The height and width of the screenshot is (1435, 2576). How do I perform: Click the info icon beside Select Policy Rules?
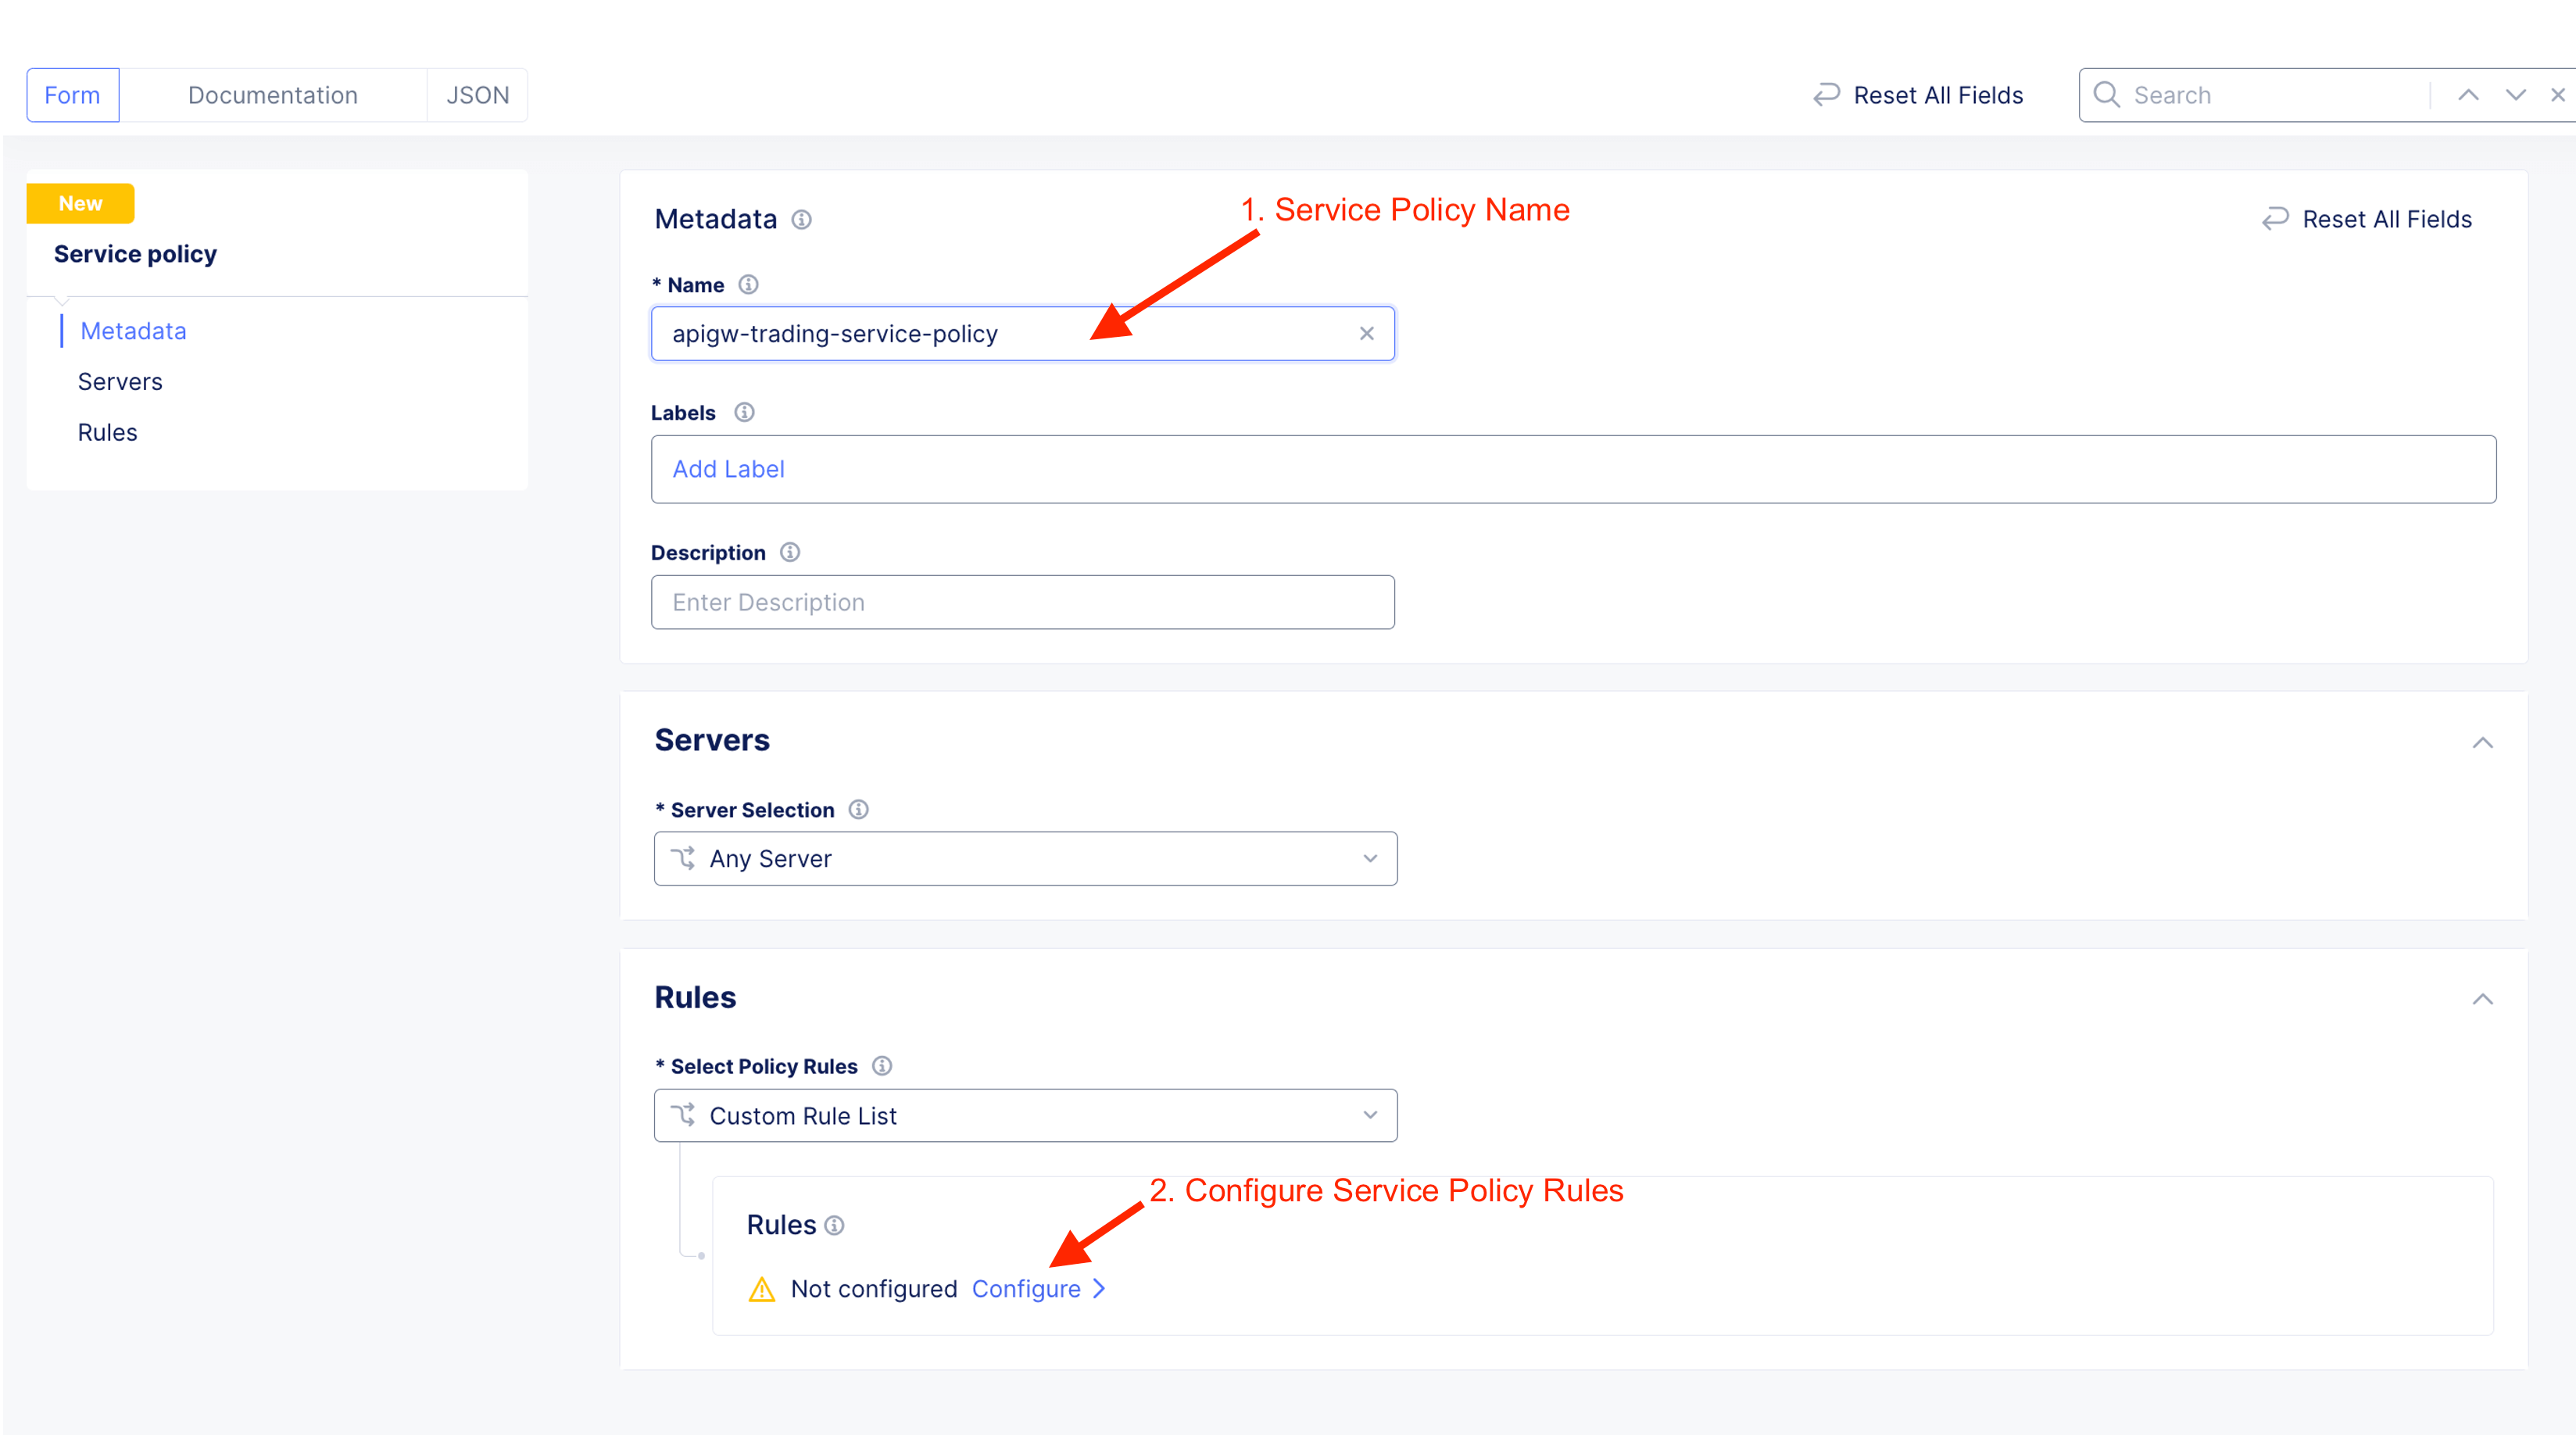881,1066
